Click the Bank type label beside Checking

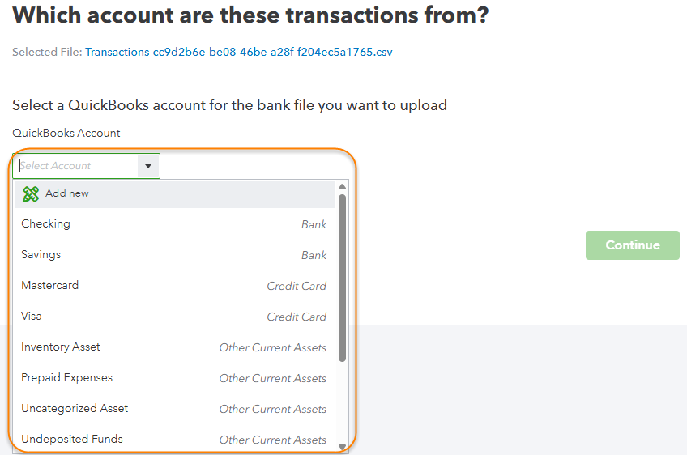point(314,225)
